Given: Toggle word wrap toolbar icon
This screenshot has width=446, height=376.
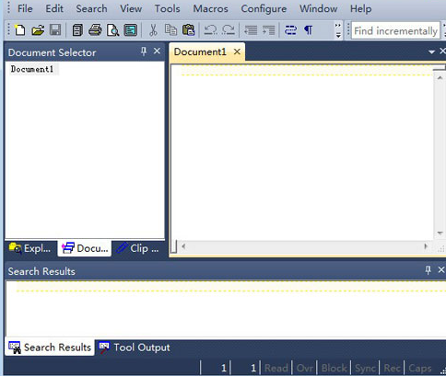Looking at the screenshot, I should pos(290,30).
